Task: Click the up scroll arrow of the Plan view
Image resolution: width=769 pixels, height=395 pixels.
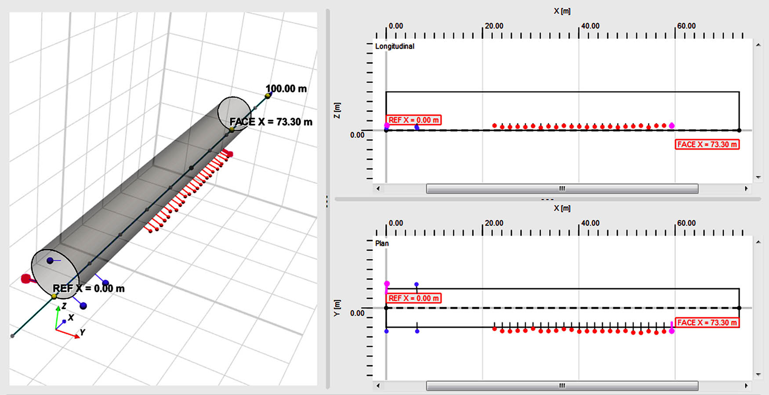Action: (x=758, y=241)
